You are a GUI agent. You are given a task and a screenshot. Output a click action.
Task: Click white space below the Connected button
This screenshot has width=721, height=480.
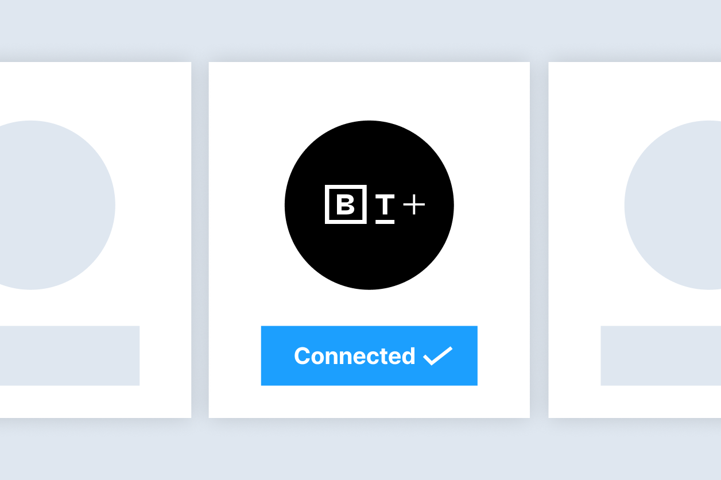[369, 402]
